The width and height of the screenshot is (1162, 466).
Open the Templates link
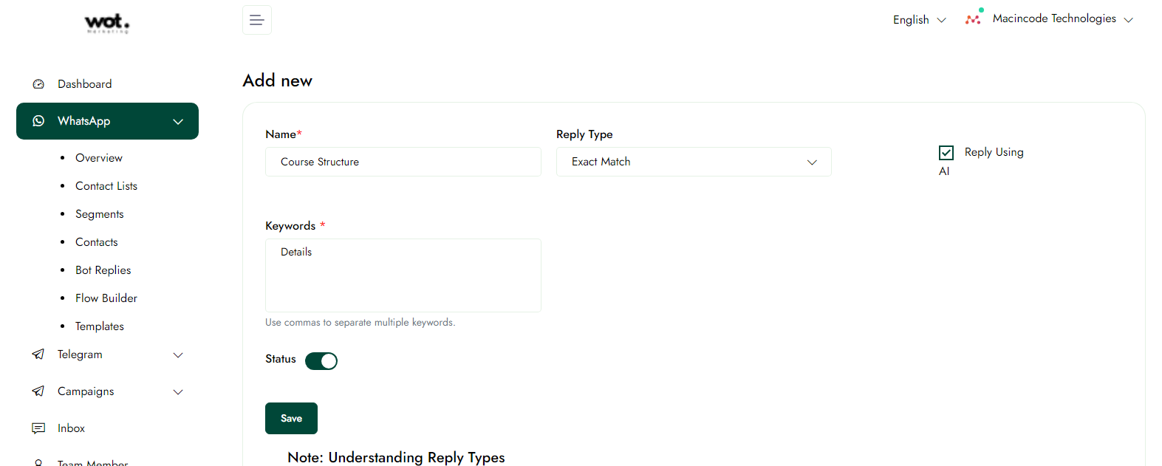tap(99, 326)
